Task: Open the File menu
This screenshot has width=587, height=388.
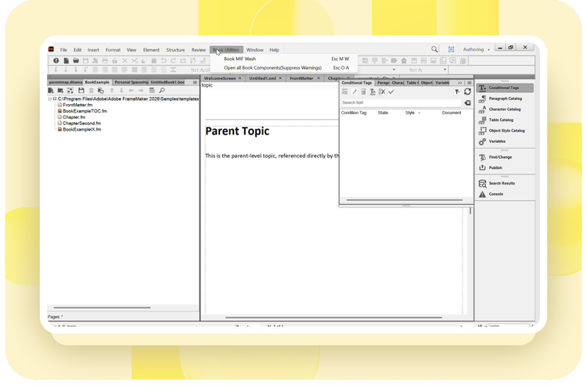Action: pyautogui.click(x=63, y=50)
